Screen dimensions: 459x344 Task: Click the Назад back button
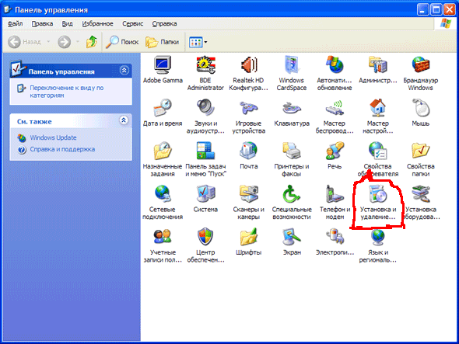[25, 42]
